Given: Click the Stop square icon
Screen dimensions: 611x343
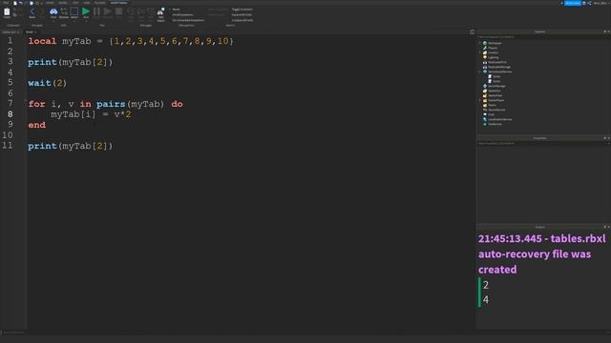Looking at the screenshot, I should coord(118,12).
